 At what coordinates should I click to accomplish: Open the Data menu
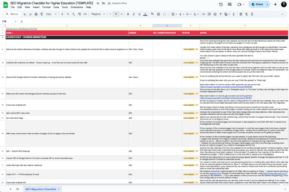pyautogui.click(x=56, y=7)
